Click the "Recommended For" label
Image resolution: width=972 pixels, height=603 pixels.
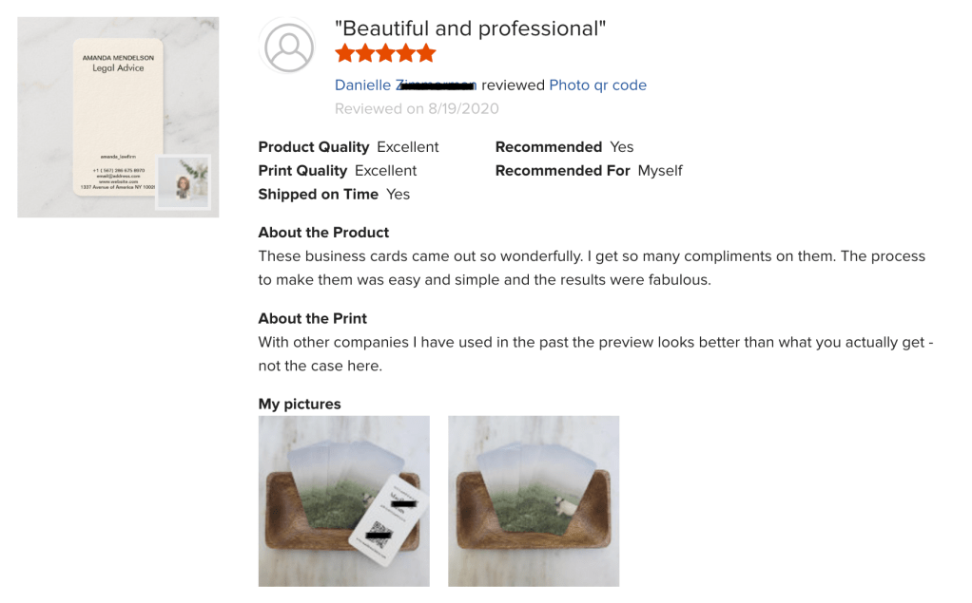click(x=562, y=171)
